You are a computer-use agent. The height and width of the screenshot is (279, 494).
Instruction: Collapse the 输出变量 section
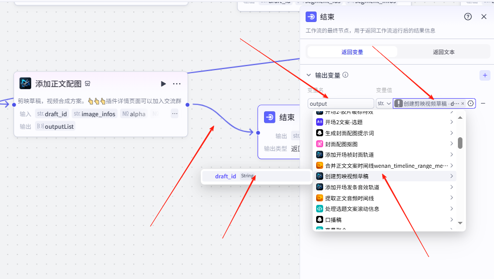click(x=309, y=75)
